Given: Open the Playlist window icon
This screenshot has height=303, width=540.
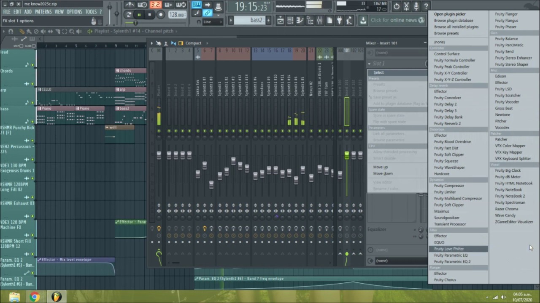Looking at the screenshot, I should tap(280, 20).
